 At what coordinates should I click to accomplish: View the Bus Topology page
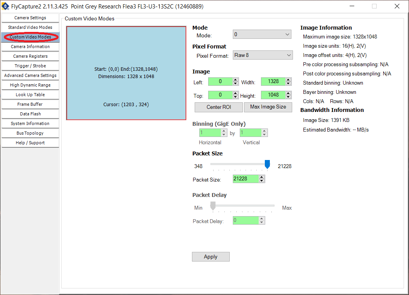pyautogui.click(x=30, y=133)
